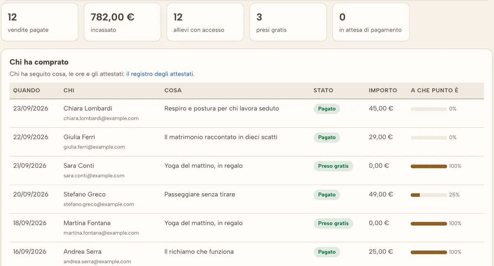Click the date 20/09/2026
Image resolution: width=494 pixels, height=266 pixels.
31,194
